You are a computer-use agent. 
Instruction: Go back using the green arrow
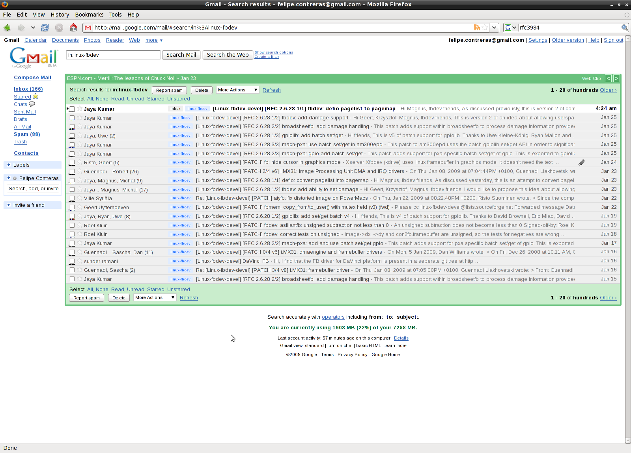point(7,28)
